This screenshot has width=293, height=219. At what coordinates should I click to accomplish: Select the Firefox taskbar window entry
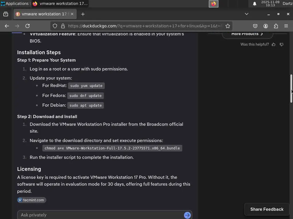click(x=60, y=3)
